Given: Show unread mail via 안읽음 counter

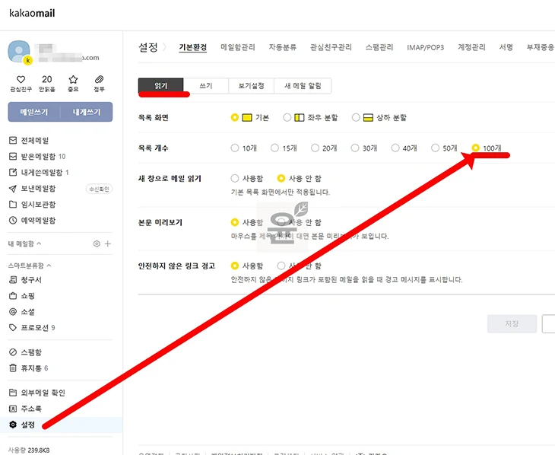Looking at the screenshot, I should click(x=46, y=83).
